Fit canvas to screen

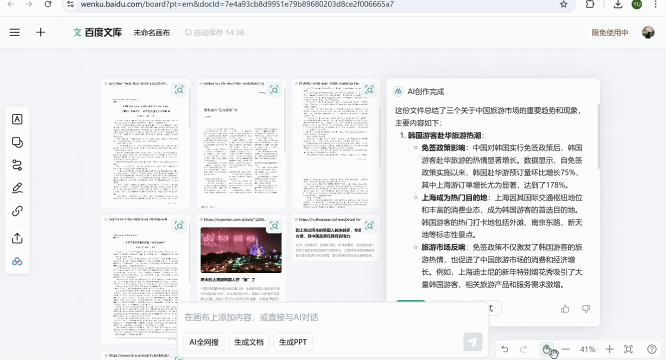[628, 349]
